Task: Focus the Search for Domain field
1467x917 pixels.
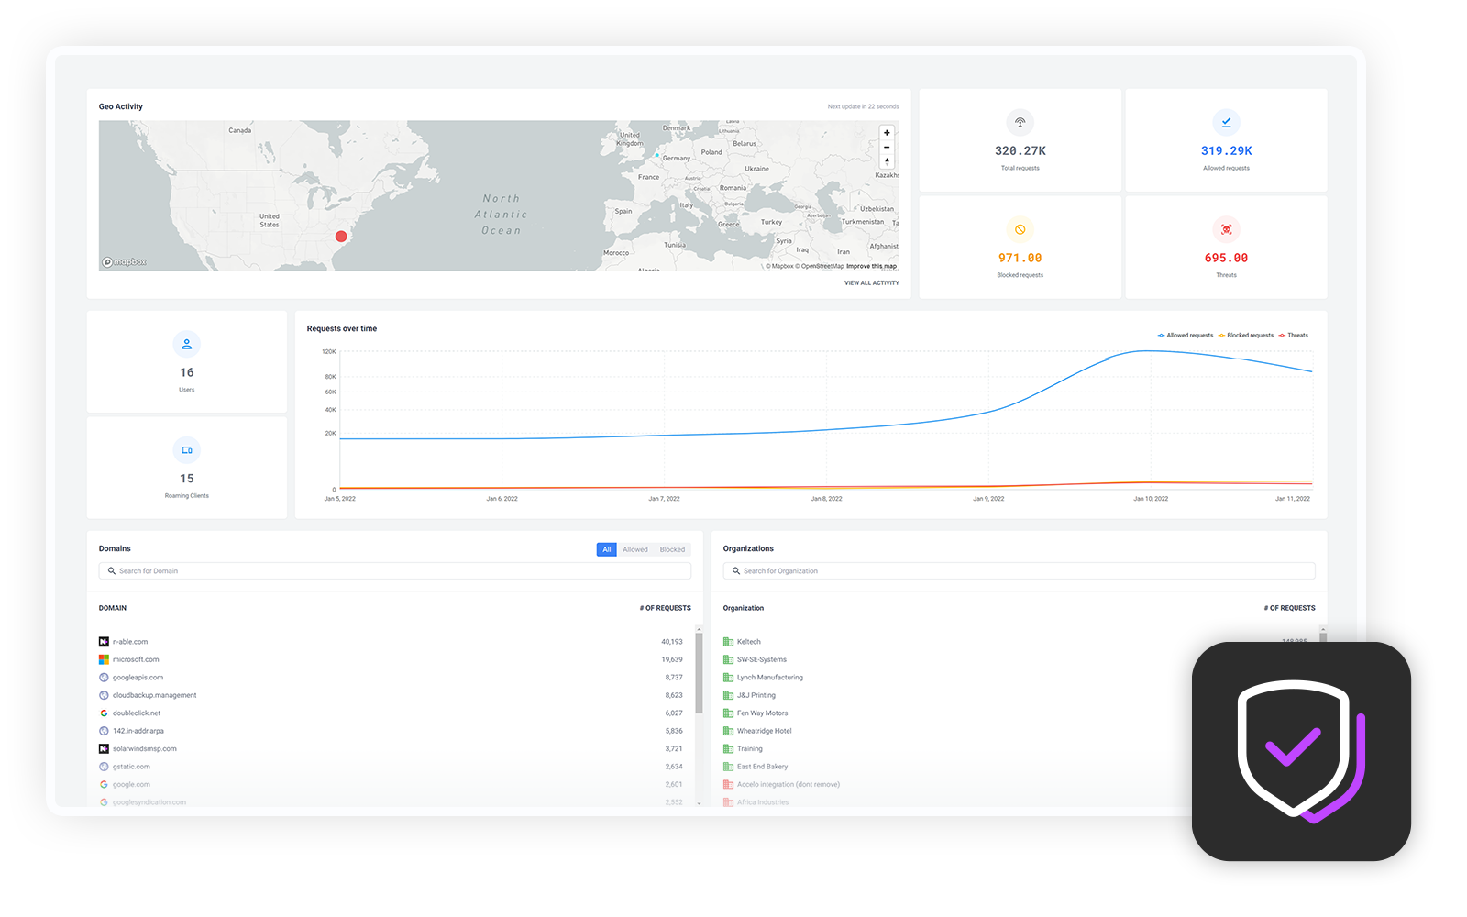Action: tap(394, 571)
